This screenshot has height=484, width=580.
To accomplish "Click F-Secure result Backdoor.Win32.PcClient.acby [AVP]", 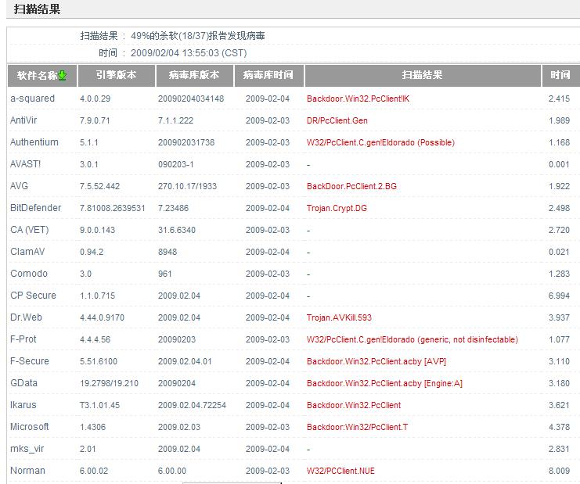I will [x=376, y=361].
